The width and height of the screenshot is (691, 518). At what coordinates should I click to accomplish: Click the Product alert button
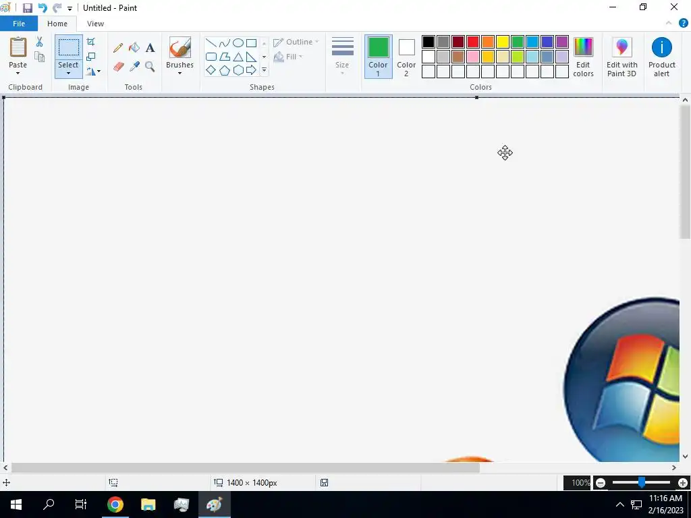(x=661, y=57)
